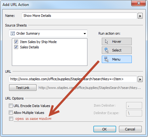
Task: Click into the Name text field
Action: pos(79,16)
